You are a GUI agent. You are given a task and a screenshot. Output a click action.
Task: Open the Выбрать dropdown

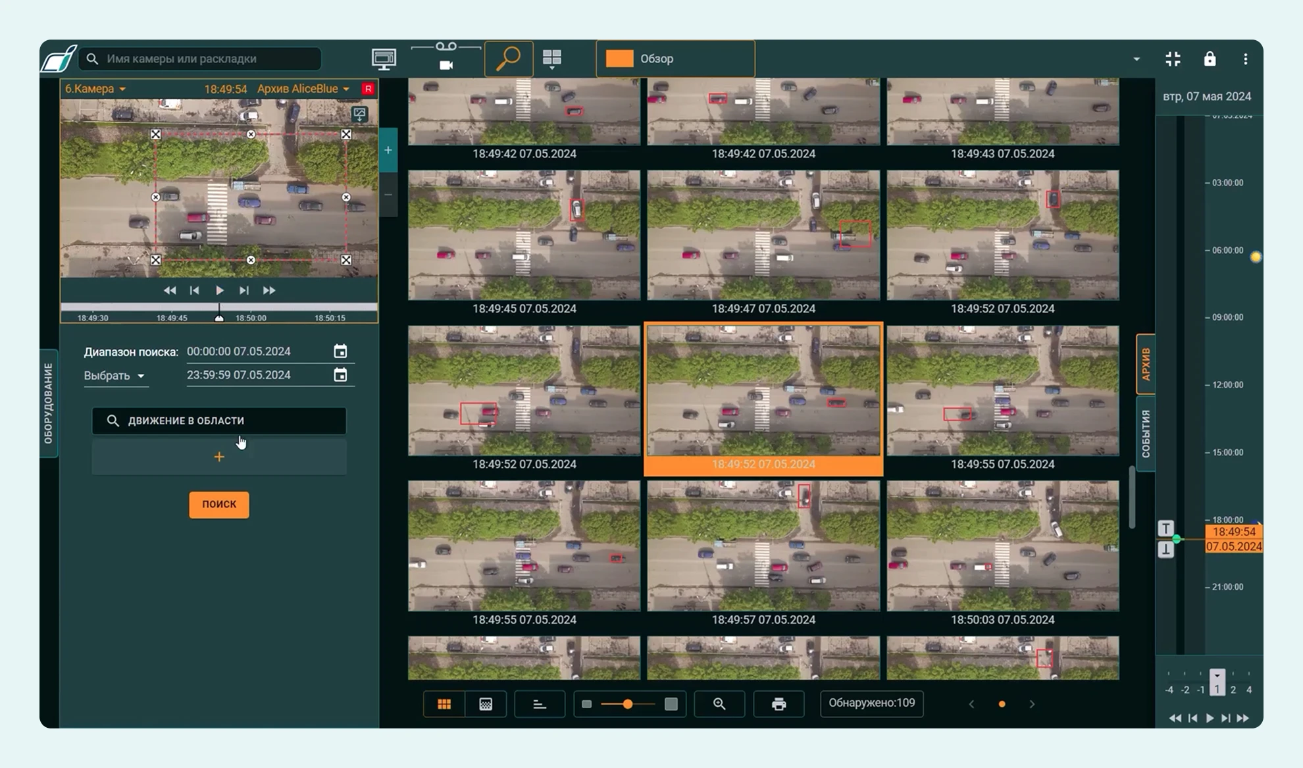pyautogui.click(x=115, y=376)
